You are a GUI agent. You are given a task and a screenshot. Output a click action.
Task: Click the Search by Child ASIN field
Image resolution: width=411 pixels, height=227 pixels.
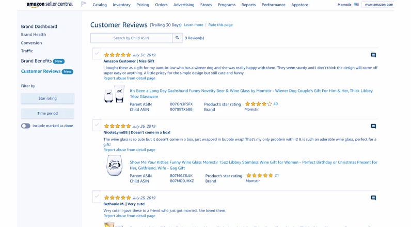pos(131,38)
